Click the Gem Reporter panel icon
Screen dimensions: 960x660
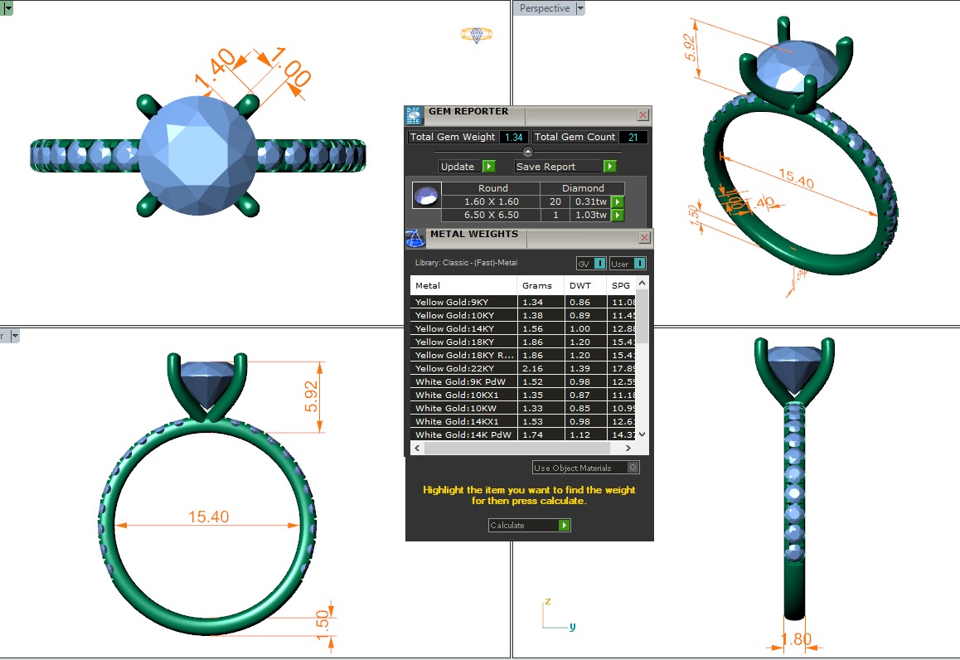coord(414,115)
